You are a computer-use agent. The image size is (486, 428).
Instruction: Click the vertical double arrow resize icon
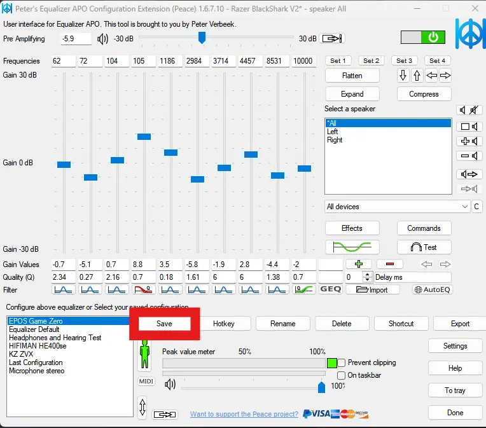click(x=142, y=407)
